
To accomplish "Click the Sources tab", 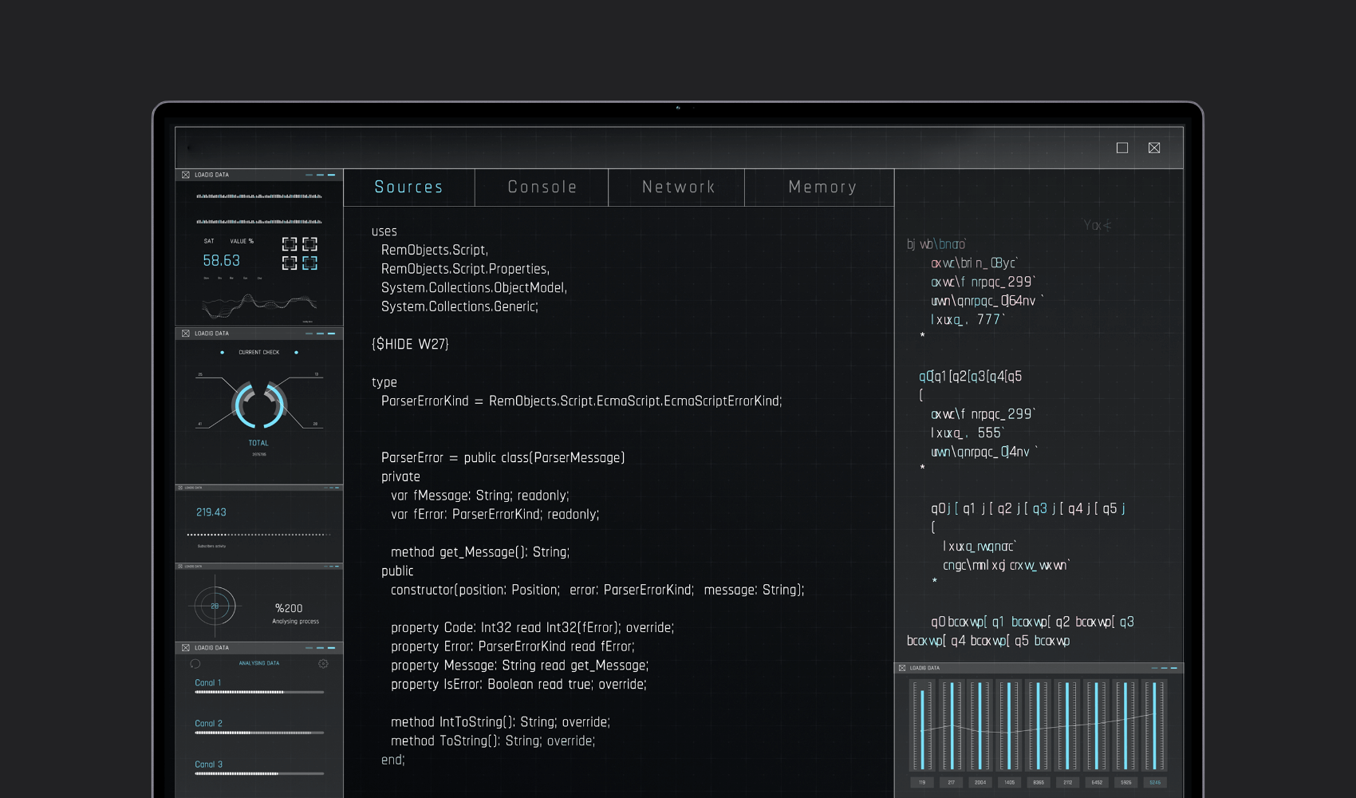I will [408, 188].
